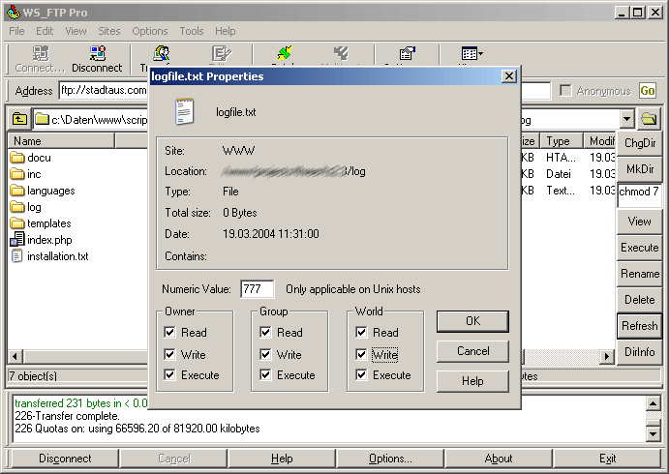Click the grayed Edit document toolbar icon

[x=222, y=53]
